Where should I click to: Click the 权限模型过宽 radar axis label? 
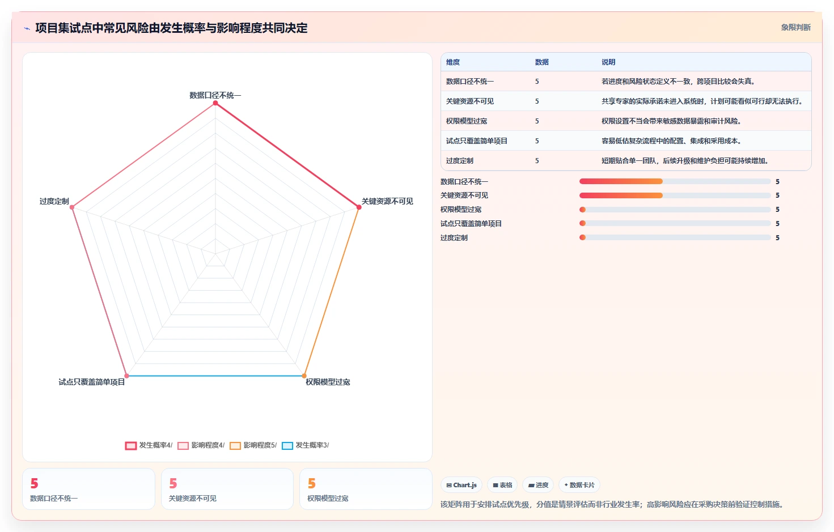[x=328, y=382]
